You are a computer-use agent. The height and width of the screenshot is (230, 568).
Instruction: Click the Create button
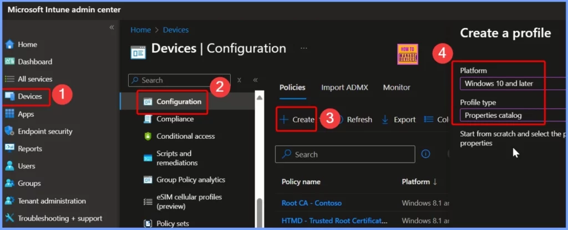tap(297, 119)
